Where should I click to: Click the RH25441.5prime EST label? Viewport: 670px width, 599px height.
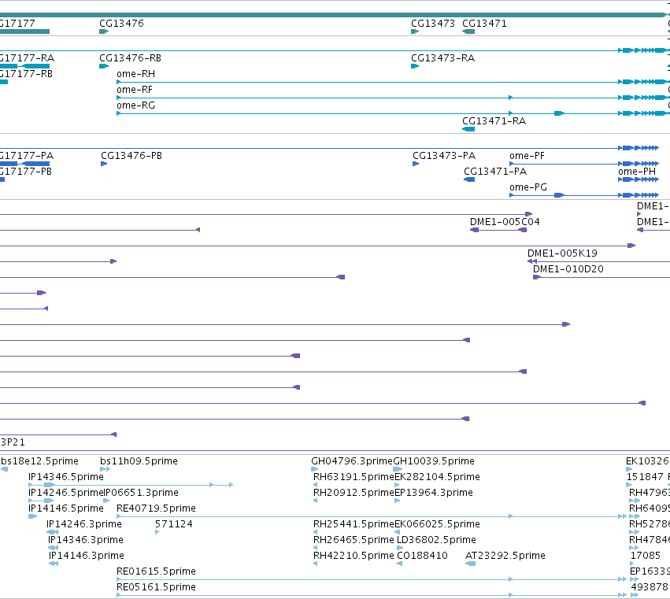point(354,525)
